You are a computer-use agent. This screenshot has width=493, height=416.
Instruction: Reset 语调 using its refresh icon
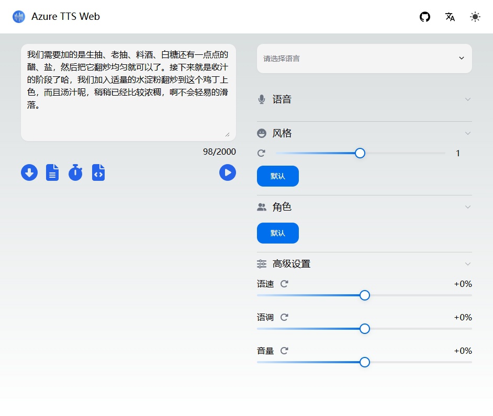coord(284,317)
